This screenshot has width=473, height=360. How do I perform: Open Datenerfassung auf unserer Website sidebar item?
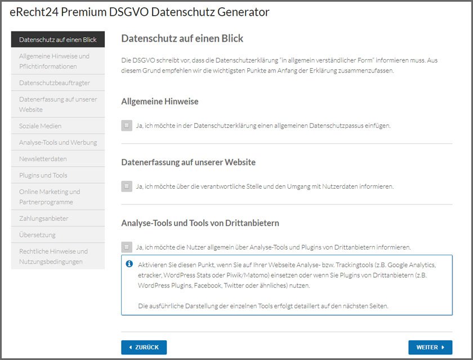[58, 104]
